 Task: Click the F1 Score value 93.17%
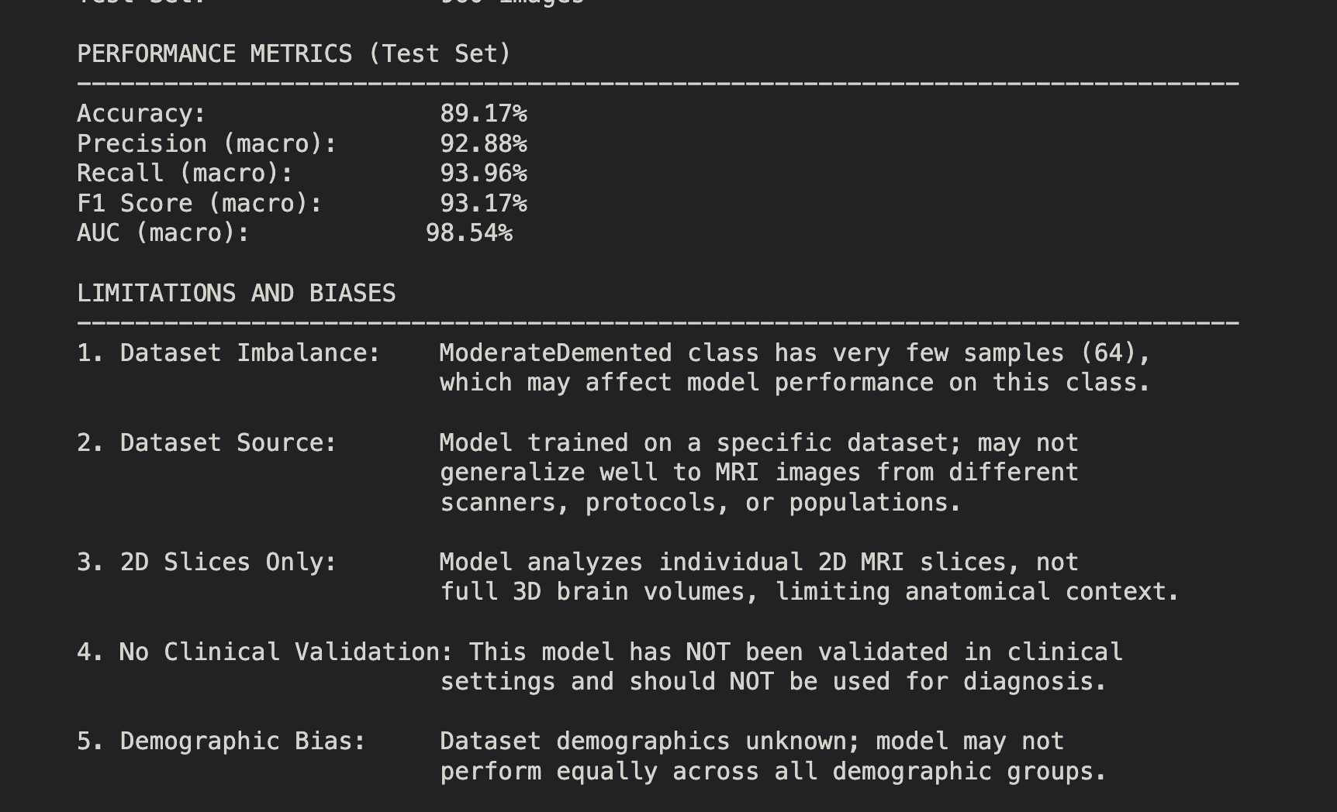[483, 204]
